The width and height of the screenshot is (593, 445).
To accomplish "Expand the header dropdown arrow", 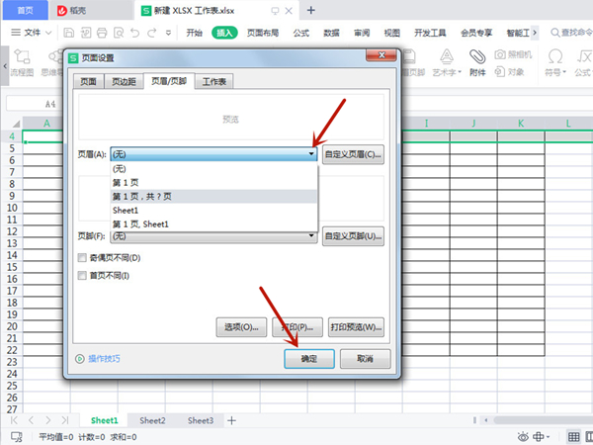I will point(311,155).
